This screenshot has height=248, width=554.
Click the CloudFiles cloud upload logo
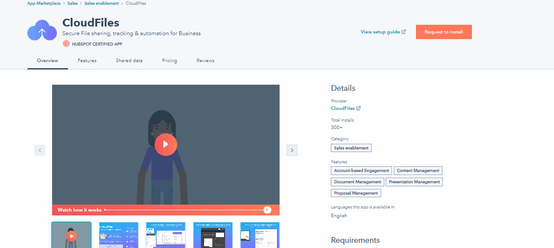[x=42, y=30]
